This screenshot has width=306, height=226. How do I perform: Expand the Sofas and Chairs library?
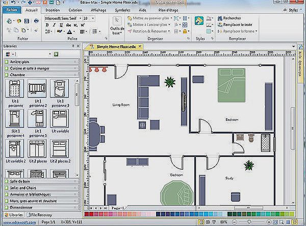42,188
